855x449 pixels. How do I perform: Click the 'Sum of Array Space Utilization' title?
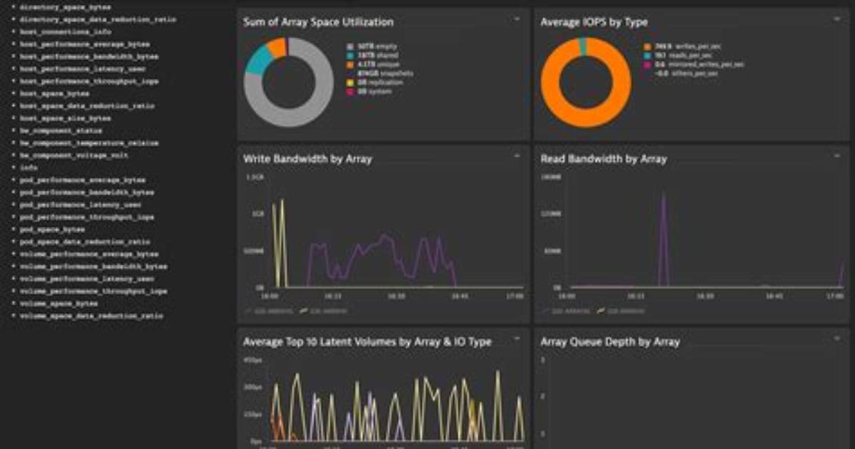(318, 22)
